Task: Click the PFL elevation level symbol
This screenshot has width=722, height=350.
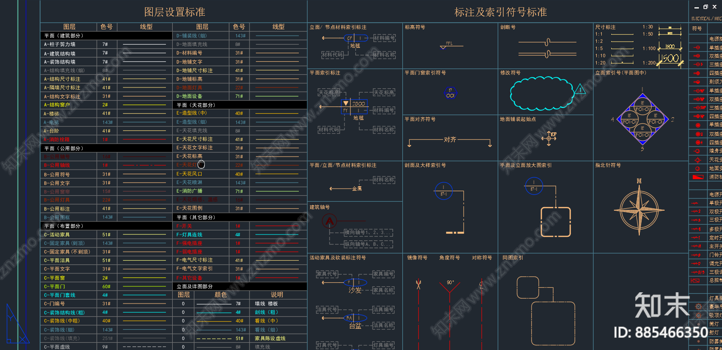Action: tap(451, 46)
